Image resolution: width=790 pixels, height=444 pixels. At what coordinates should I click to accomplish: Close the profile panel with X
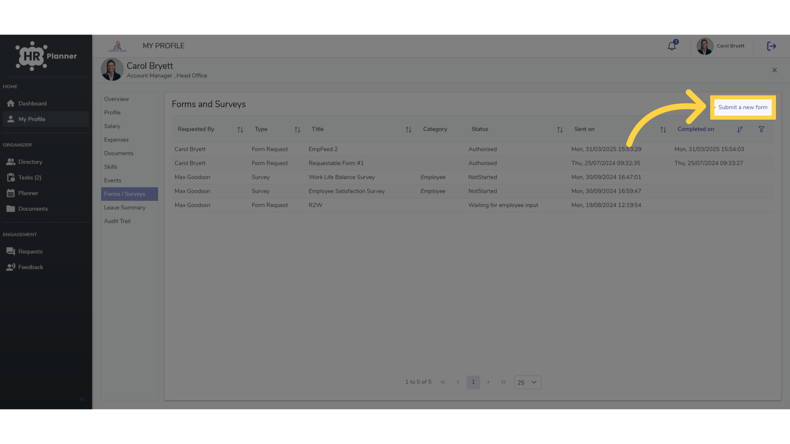[774, 70]
